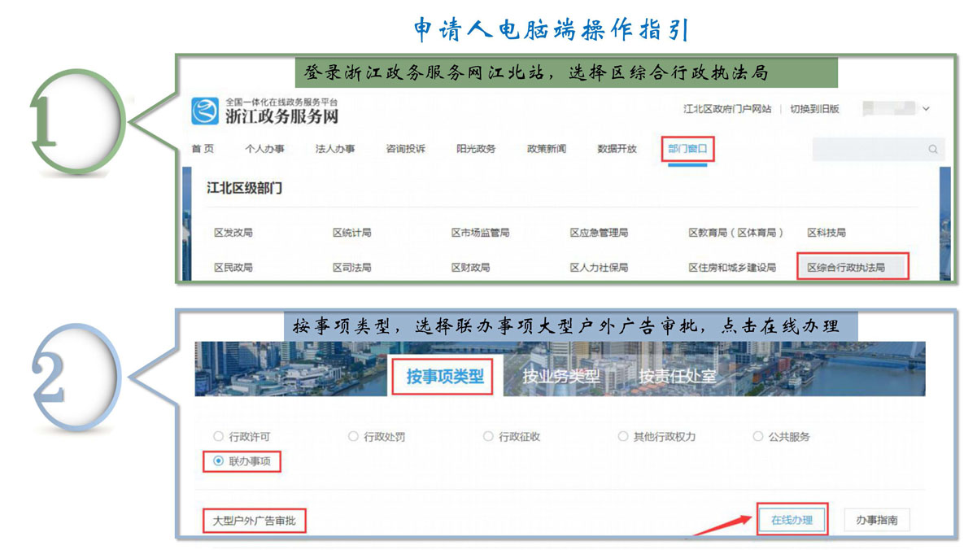Open the 部门窗口 menu tab
977x550 pixels.
pos(687,149)
